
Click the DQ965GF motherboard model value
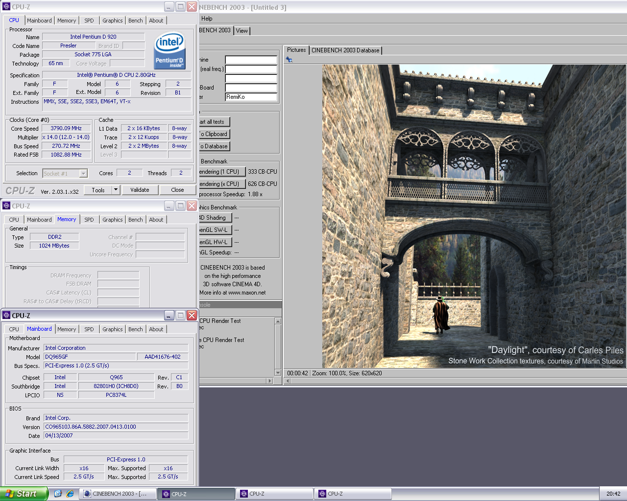pyautogui.click(x=89, y=357)
